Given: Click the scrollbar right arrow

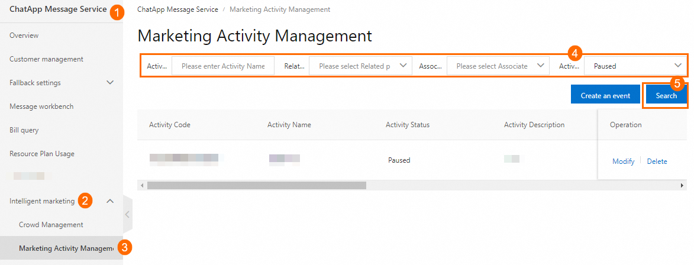Looking at the screenshot, I should point(682,186).
